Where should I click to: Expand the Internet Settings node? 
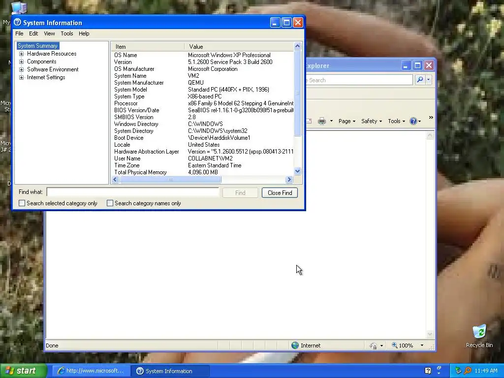21,77
